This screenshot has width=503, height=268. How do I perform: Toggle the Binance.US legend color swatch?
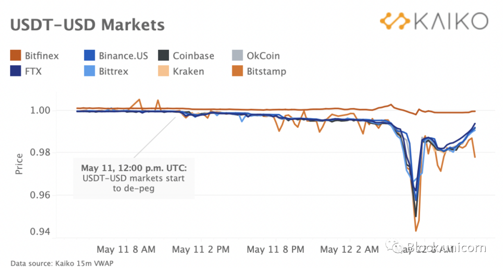90,56
